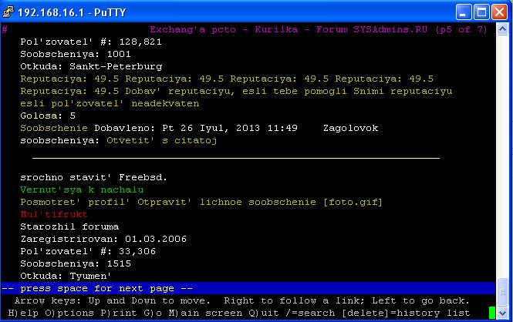Click the 'Snimi reputaciyu' link
This screenshot has height=322, width=513.
(x=403, y=91)
